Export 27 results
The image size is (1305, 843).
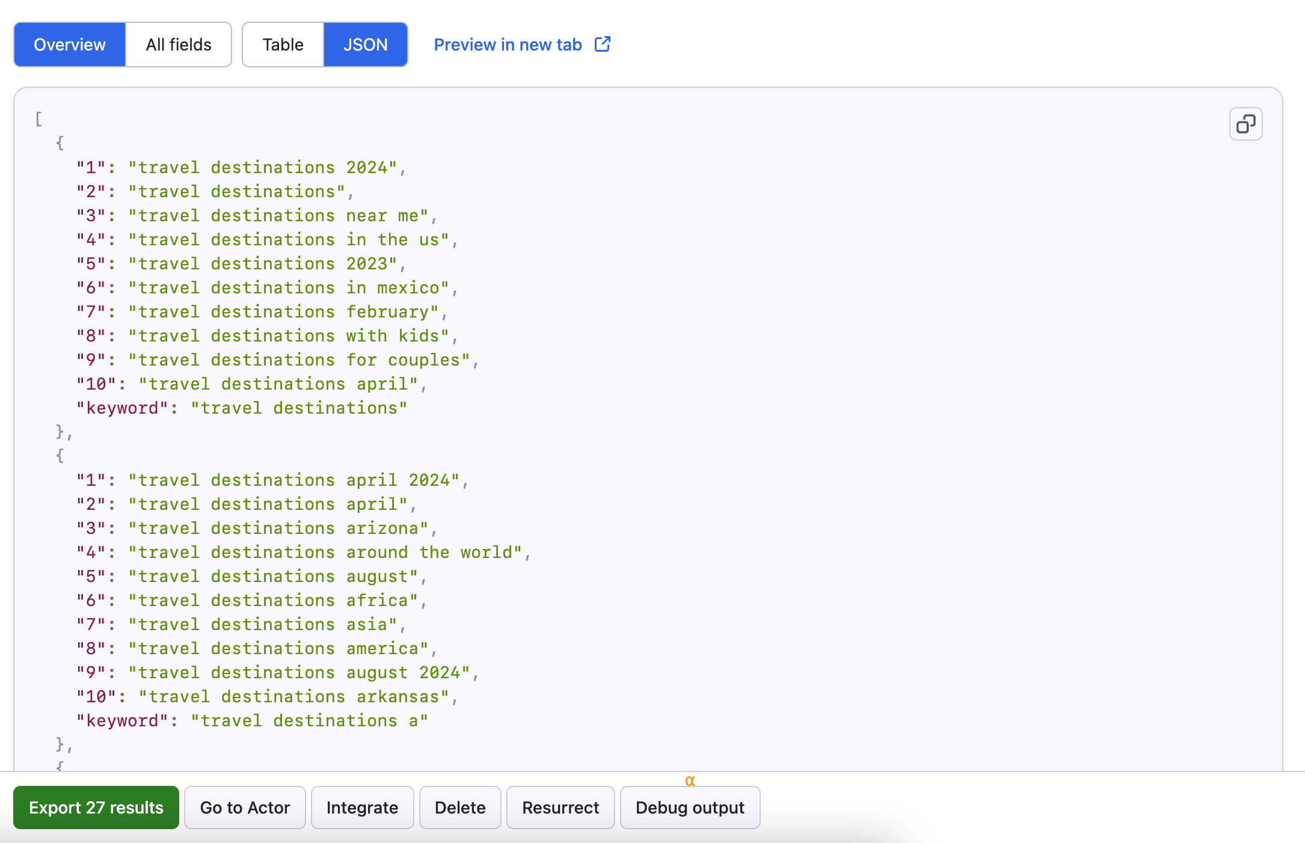click(x=96, y=808)
